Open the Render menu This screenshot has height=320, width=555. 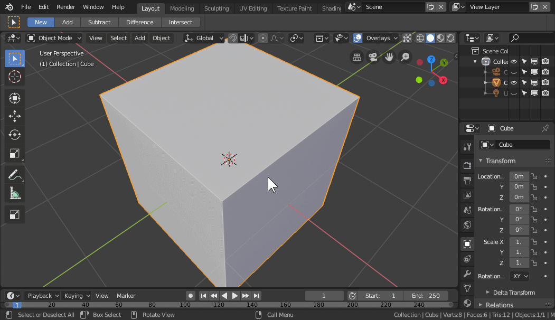coord(65,7)
